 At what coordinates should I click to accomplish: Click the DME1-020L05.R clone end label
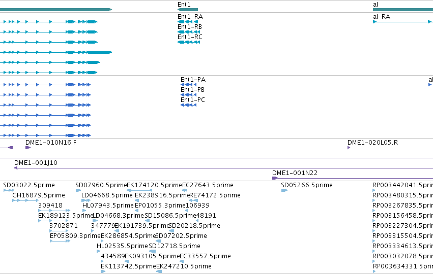tap(372, 143)
